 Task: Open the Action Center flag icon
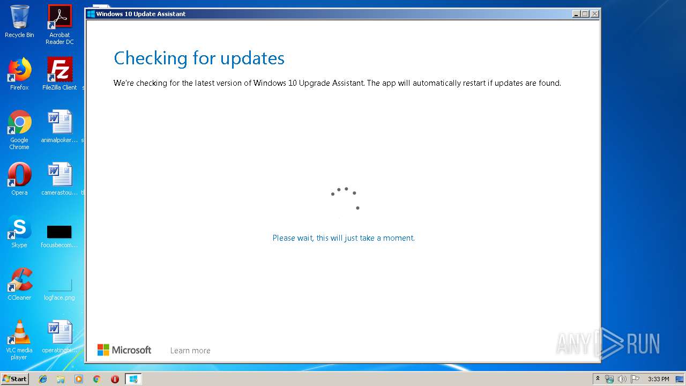(635, 379)
